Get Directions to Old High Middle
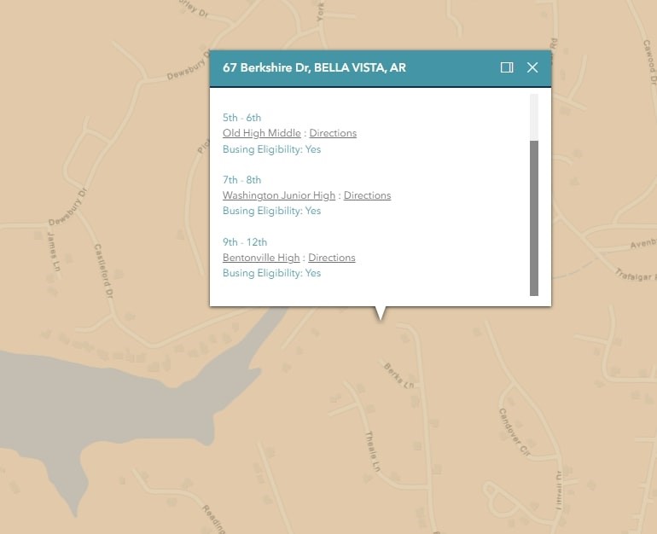 (x=333, y=133)
